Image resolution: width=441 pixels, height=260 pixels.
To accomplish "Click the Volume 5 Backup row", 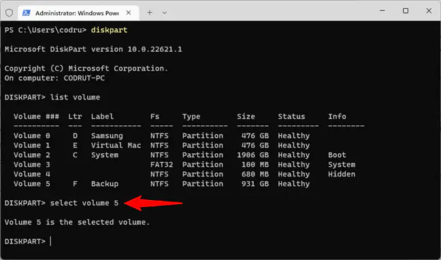I will click(162, 184).
